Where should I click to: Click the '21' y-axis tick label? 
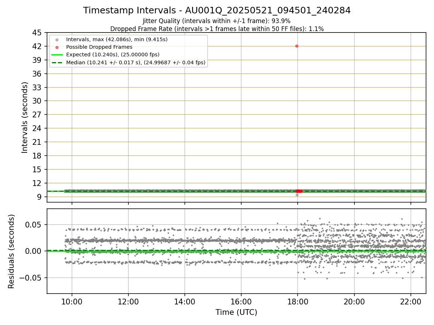tap(37, 142)
